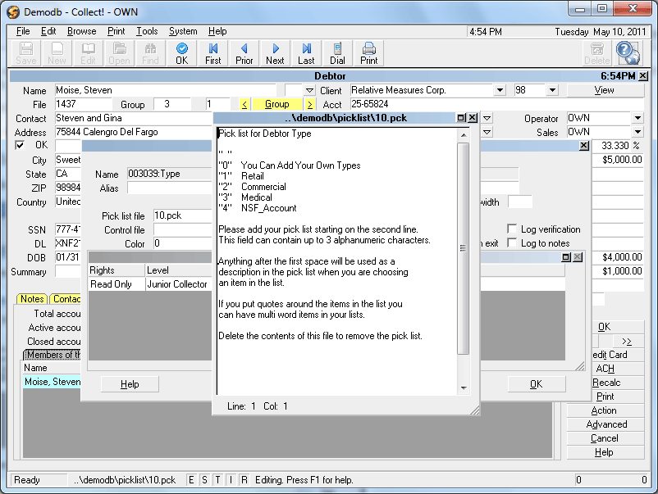This screenshot has height=494, width=658.
Task: Switch to the Notes tab
Action: click(32, 299)
